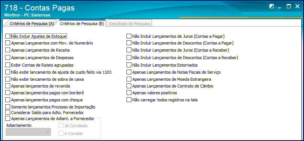Image resolution: width=304 pixels, height=141 pixels.
Task: Enable Apenas lançamentos de revenda
Action: (x=8, y=86)
